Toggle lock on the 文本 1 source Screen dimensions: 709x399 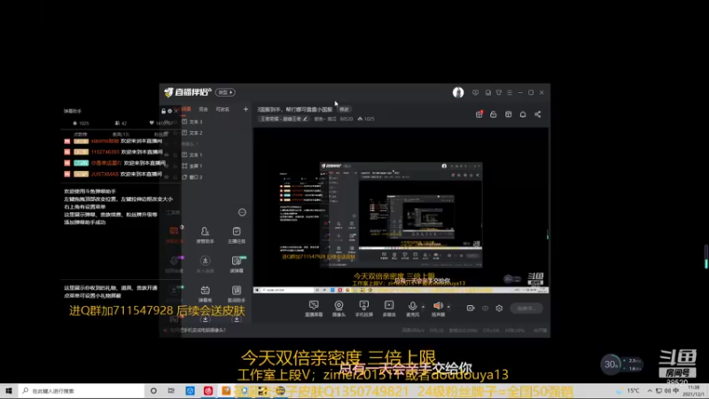[x=175, y=154]
